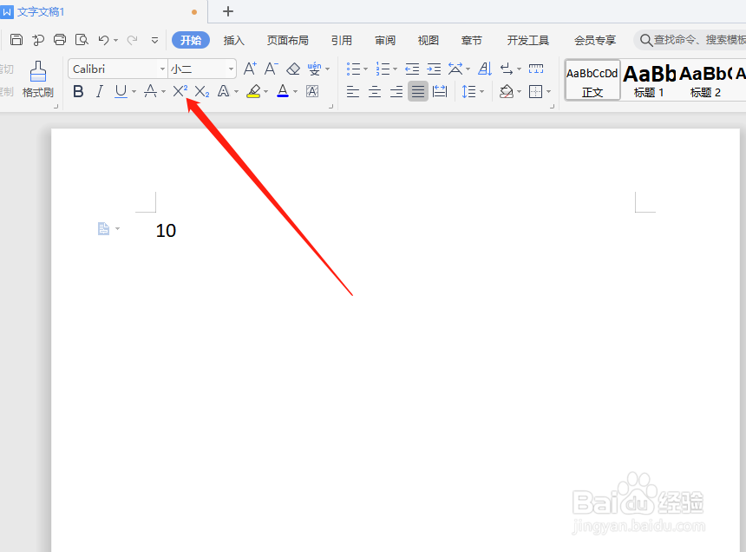This screenshot has height=552, width=746.
Task: Select the 格式刷 format painter tool
Action: point(37,78)
